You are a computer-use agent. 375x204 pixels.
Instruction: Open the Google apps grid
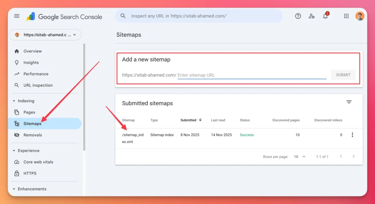[346, 16]
